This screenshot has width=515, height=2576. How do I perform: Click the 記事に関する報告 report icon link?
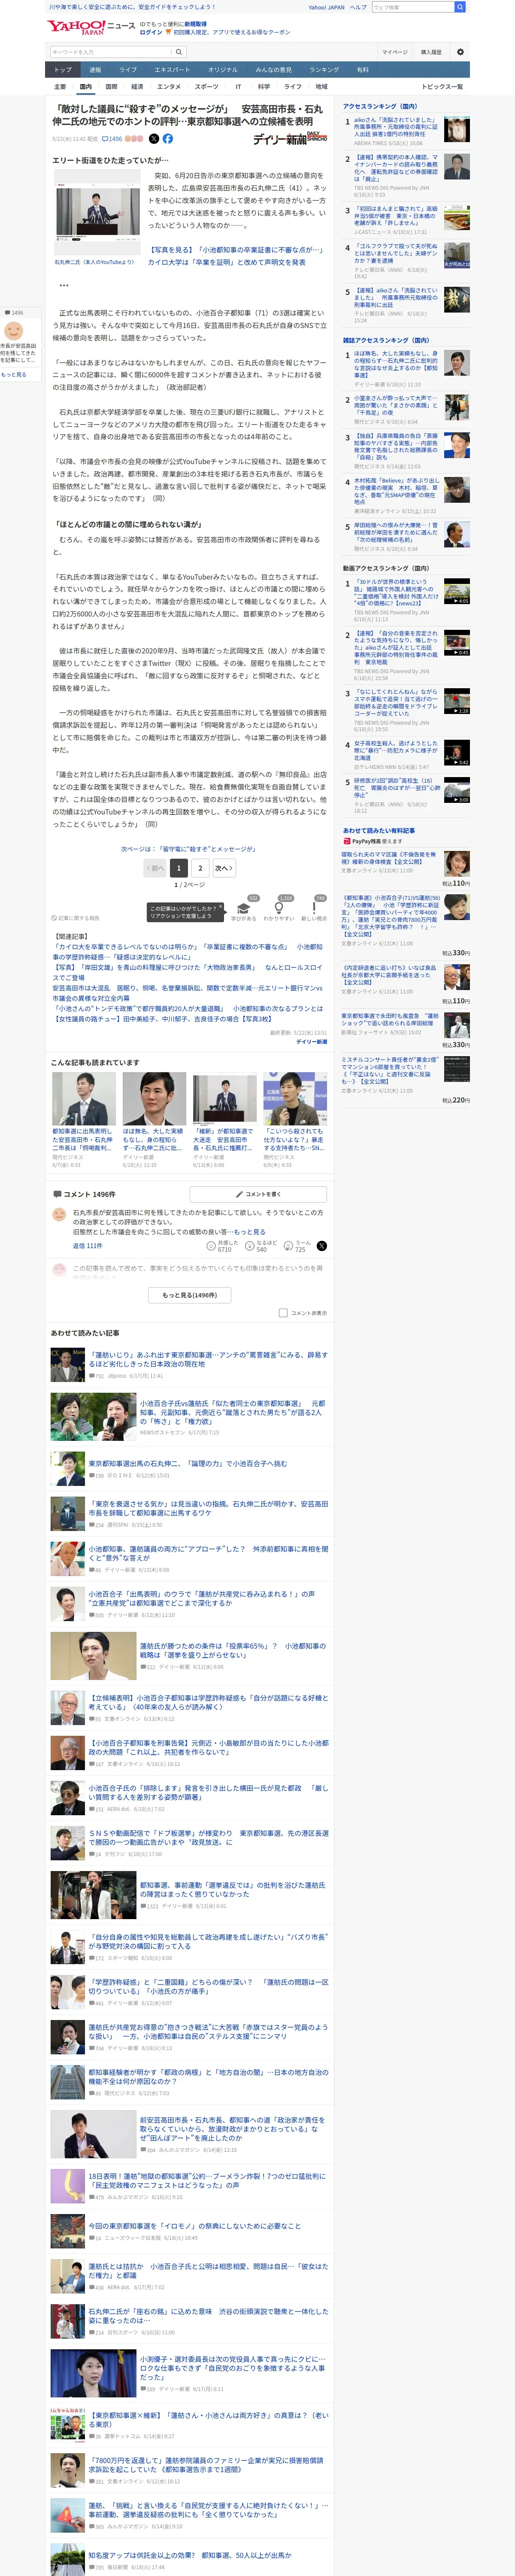click(76, 918)
